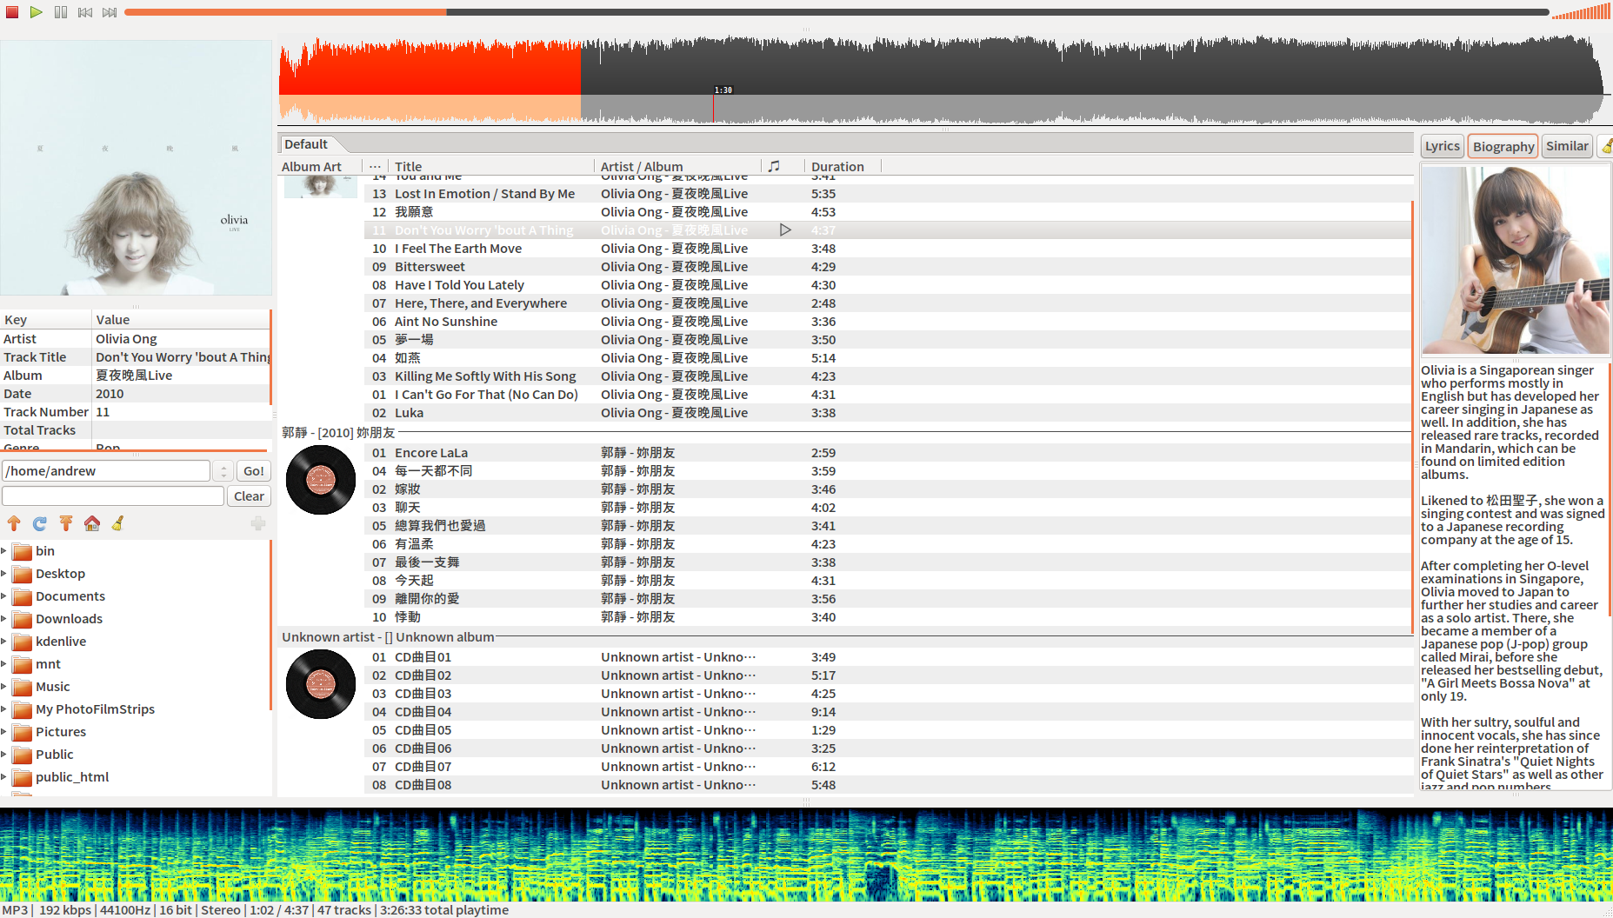Select track Killing Me Softly With His Song
This screenshot has width=1613, height=918.
[887, 376]
